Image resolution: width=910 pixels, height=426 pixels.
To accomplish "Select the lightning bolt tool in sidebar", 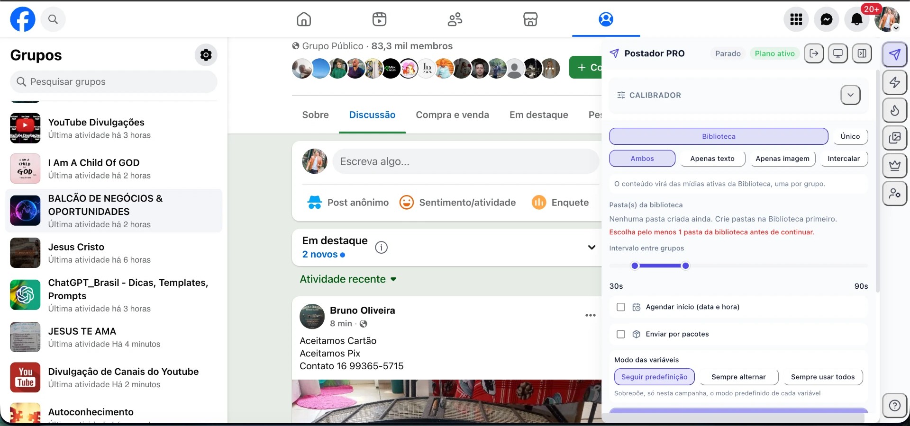I will click(895, 82).
